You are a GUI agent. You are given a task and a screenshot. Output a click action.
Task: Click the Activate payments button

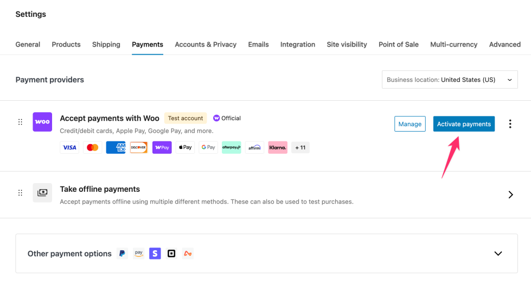coord(464,124)
